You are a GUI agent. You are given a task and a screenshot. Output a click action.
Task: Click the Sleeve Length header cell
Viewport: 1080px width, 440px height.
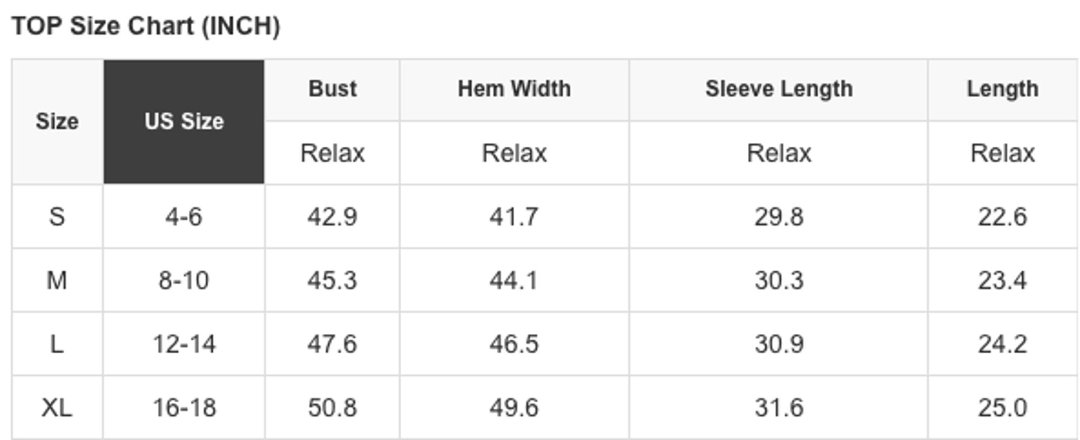[779, 90]
